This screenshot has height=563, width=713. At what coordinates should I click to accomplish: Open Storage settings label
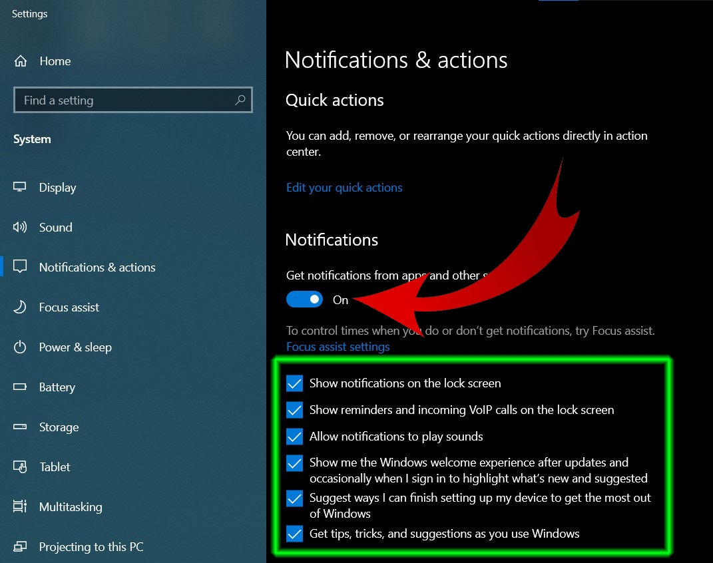[x=59, y=427]
